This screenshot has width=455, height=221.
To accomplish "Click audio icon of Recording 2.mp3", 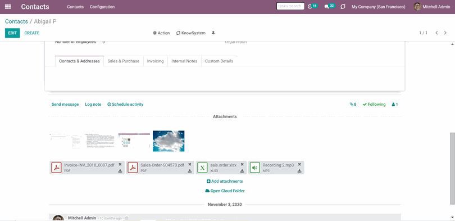I will [255, 168].
